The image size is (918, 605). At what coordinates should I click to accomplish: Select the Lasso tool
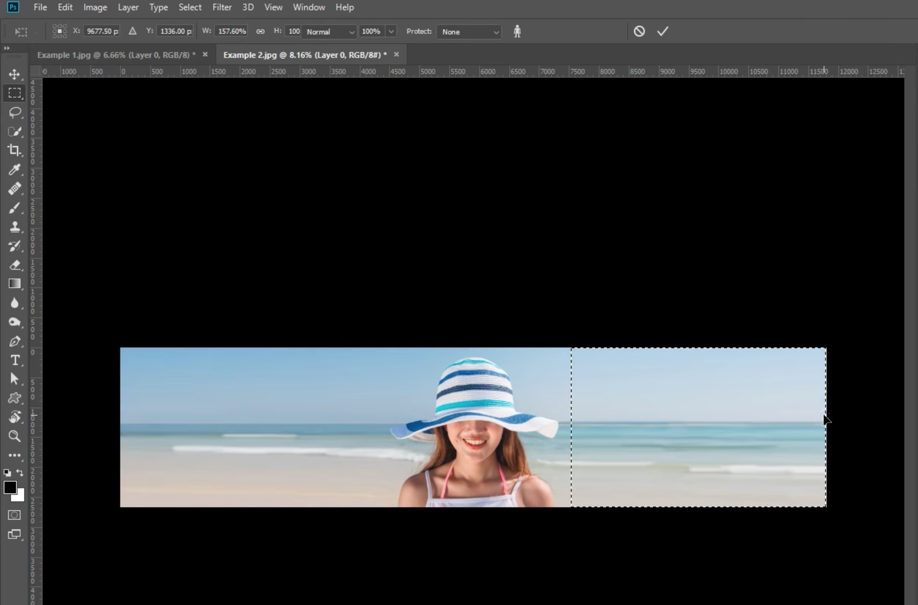tap(14, 112)
